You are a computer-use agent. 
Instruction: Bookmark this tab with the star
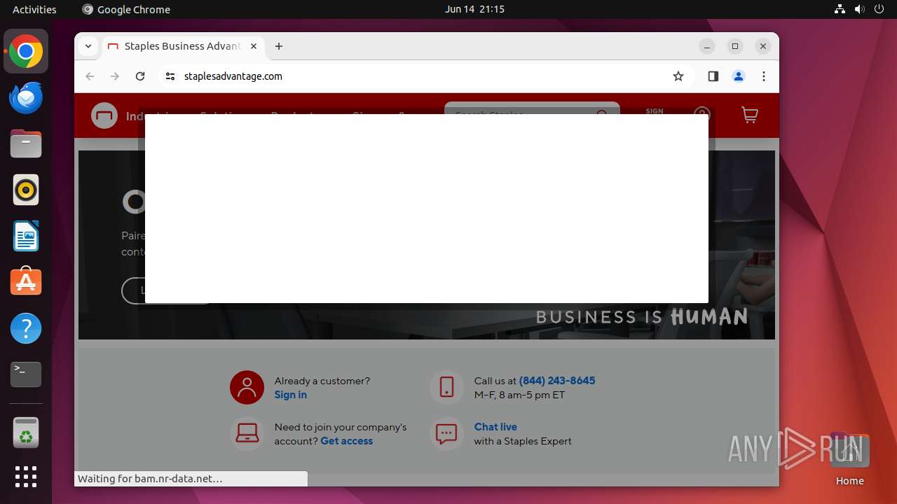pos(678,76)
